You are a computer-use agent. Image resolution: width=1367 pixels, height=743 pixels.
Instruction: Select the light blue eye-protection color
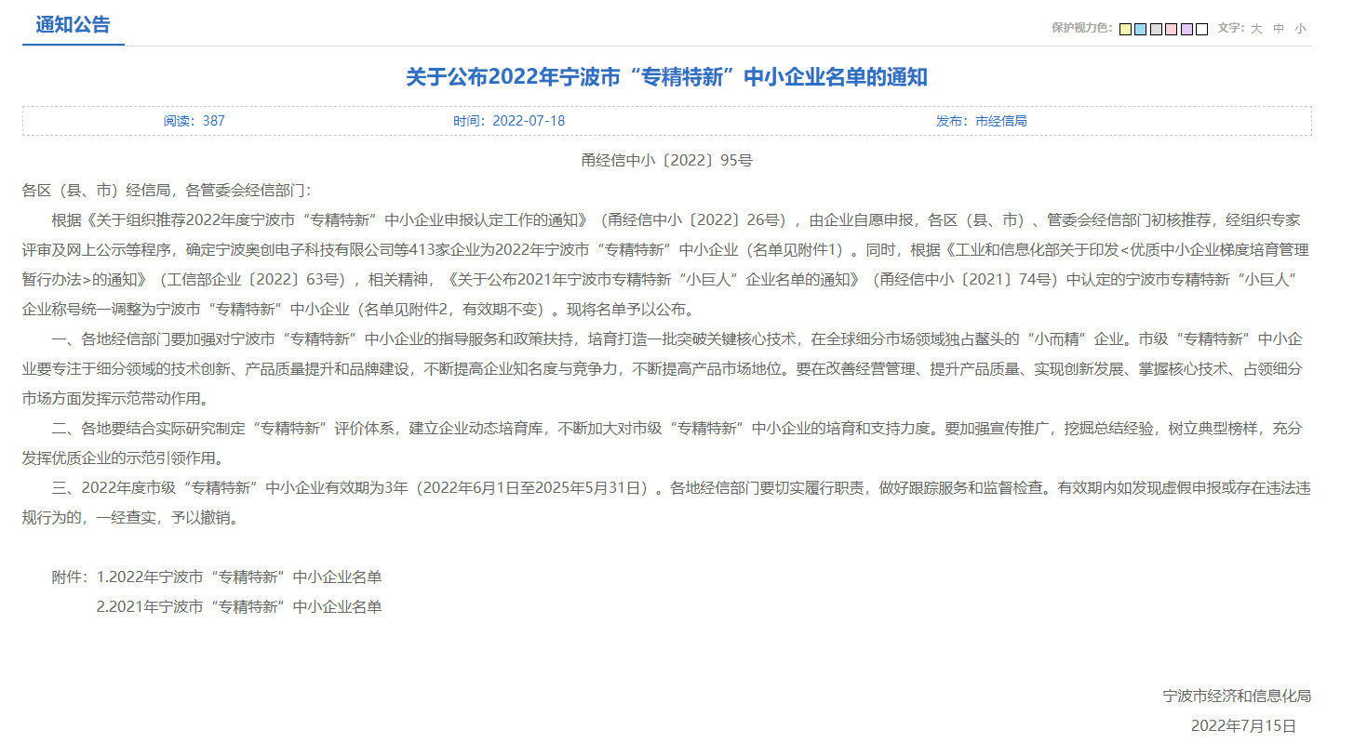1140,29
